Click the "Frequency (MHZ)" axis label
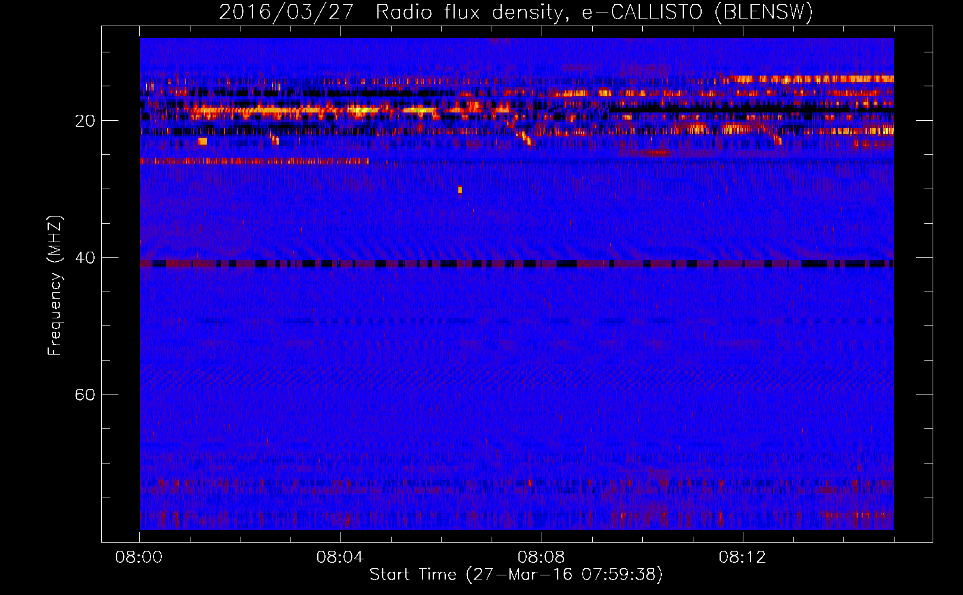The image size is (963, 595). tap(55, 286)
